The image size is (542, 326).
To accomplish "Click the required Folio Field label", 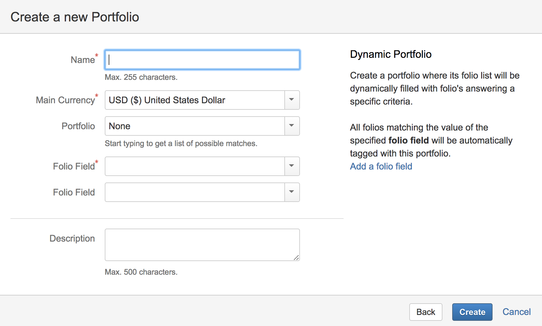I will tap(74, 167).
